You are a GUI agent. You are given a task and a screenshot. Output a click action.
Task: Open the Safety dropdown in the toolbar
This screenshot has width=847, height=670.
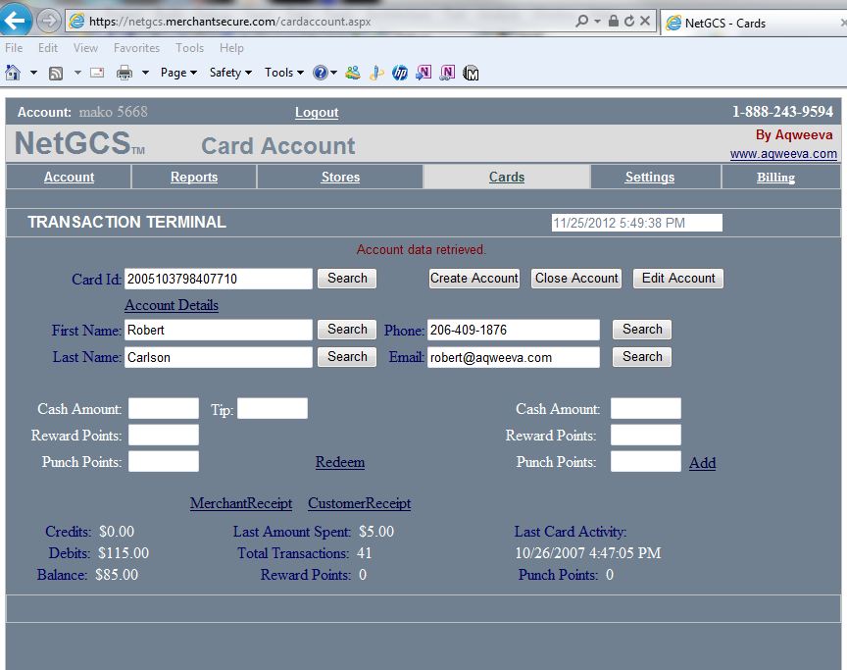230,73
